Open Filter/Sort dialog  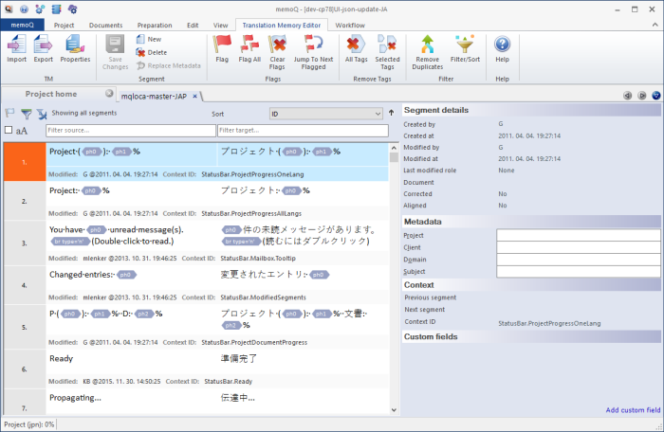tap(465, 48)
